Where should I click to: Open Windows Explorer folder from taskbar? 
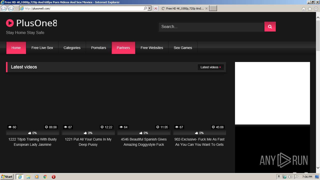click(28, 177)
